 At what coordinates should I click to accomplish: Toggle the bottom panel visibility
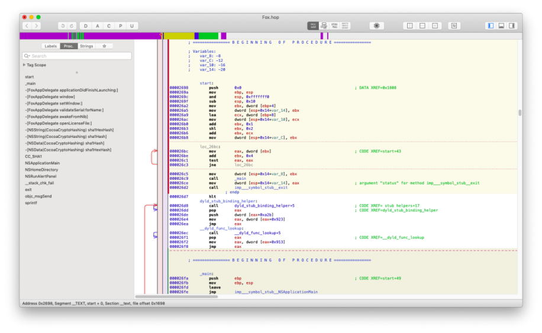point(501,26)
